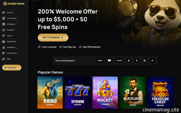
Task: Click the Fully Licensed checkmark
Action: pos(39,47)
